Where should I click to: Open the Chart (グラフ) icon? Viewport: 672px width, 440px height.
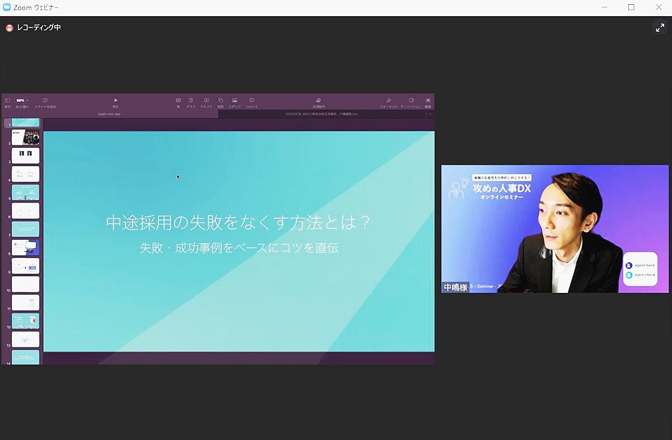(x=191, y=100)
